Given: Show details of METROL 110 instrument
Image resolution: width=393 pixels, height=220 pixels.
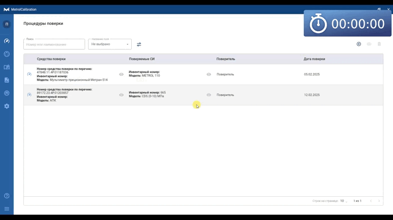Looking at the screenshot, I should click(209, 74).
